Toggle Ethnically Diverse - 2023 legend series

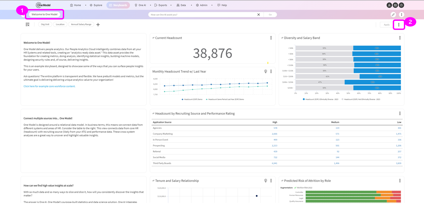point(321,99)
